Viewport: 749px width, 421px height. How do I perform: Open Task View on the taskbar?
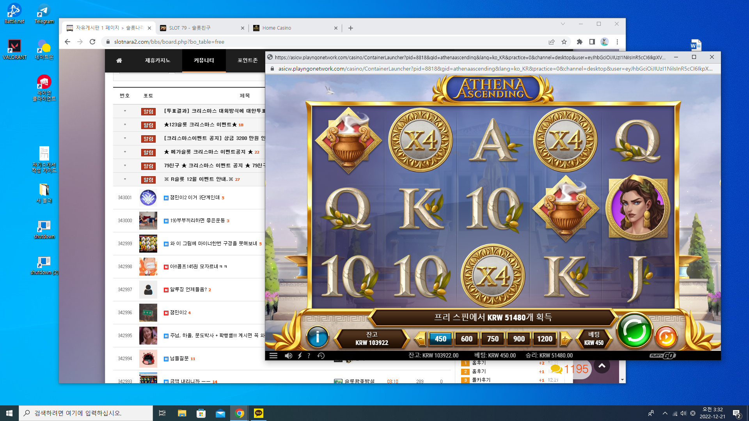(x=162, y=413)
